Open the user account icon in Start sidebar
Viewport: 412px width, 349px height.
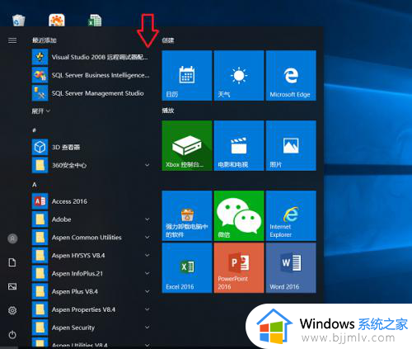(x=12, y=238)
